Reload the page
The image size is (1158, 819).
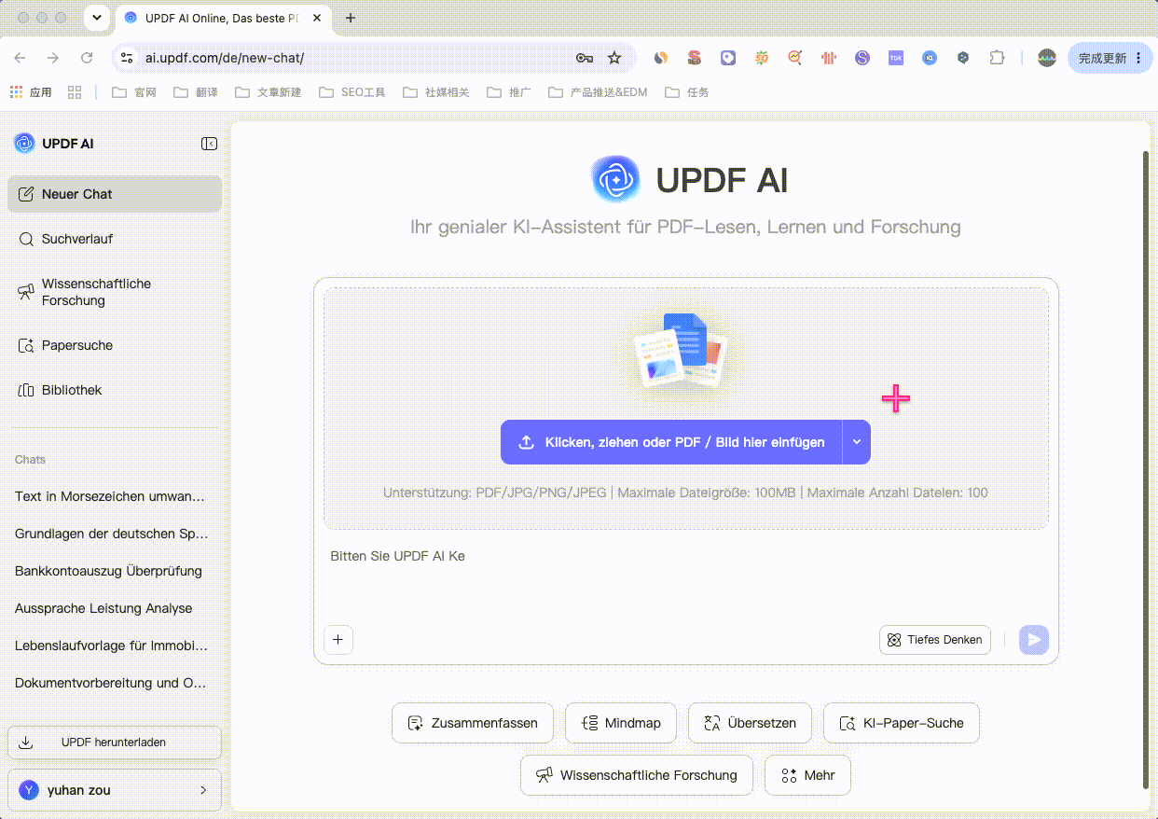tap(87, 58)
